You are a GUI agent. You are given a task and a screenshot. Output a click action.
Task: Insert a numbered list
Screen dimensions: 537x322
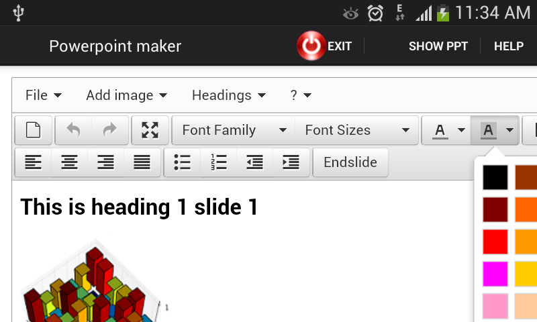219,162
